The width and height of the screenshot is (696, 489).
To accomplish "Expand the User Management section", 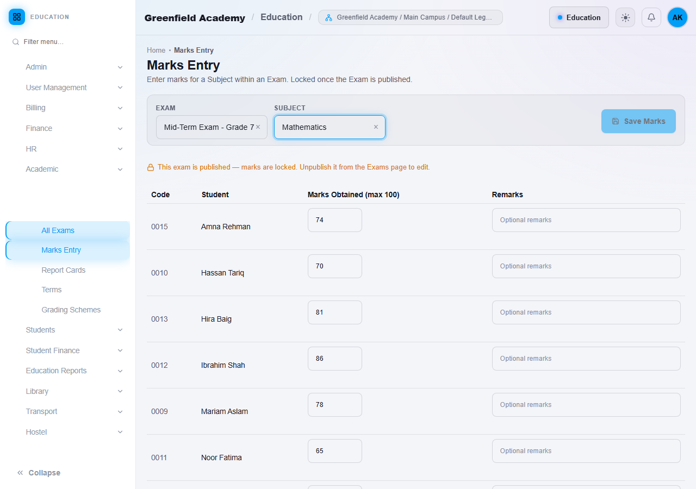I will pyautogui.click(x=73, y=87).
